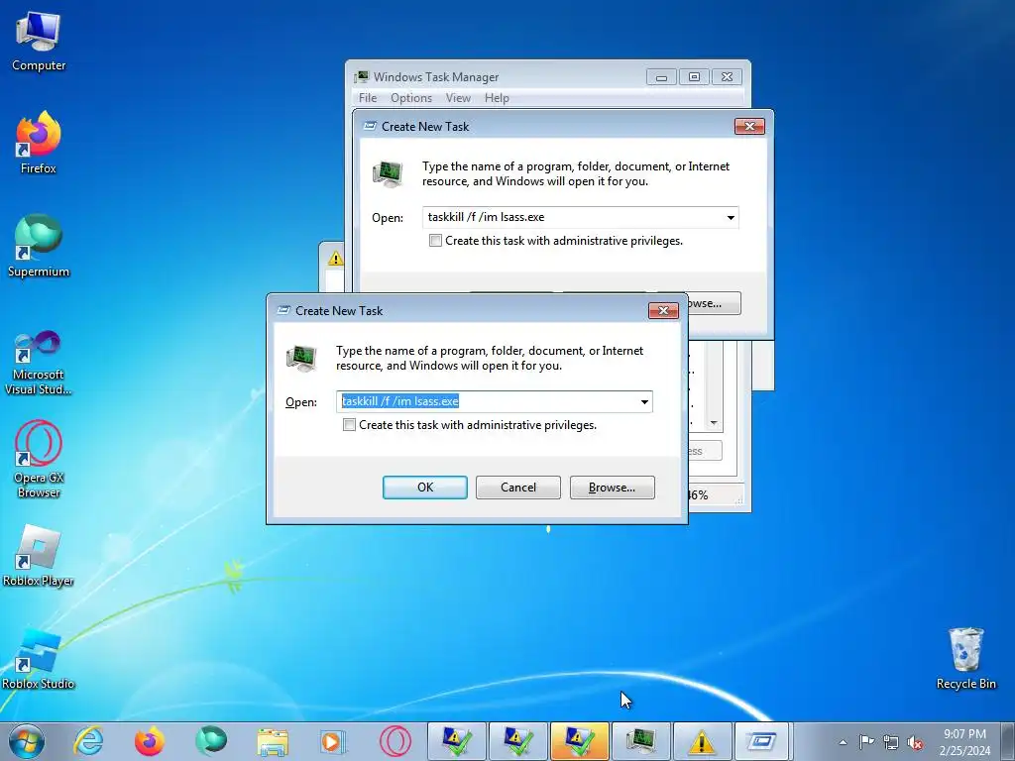
Task: Click Browse in the front Create New Task
Action: click(612, 488)
